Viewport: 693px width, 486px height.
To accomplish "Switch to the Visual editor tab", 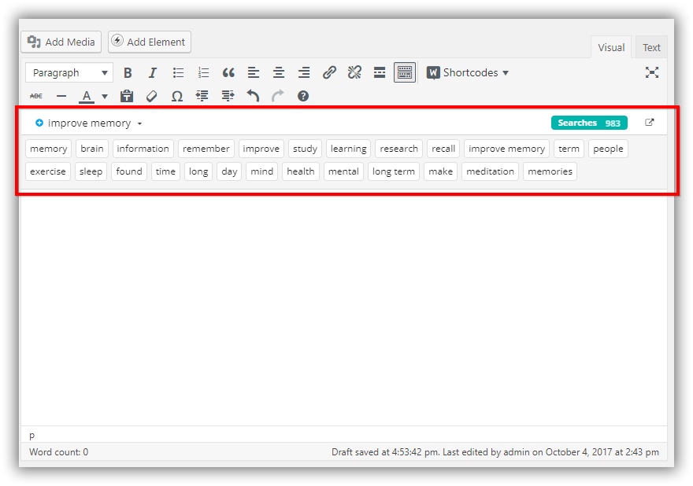I will pos(611,47).
